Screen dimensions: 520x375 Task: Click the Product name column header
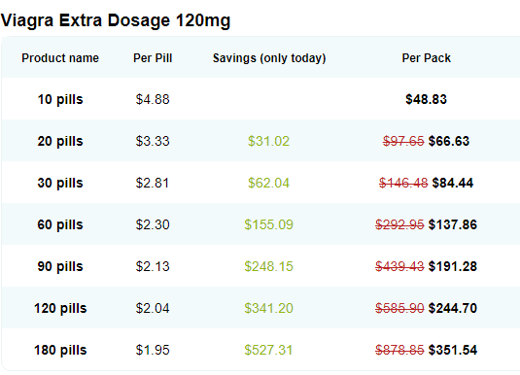(x=60, y=58)
